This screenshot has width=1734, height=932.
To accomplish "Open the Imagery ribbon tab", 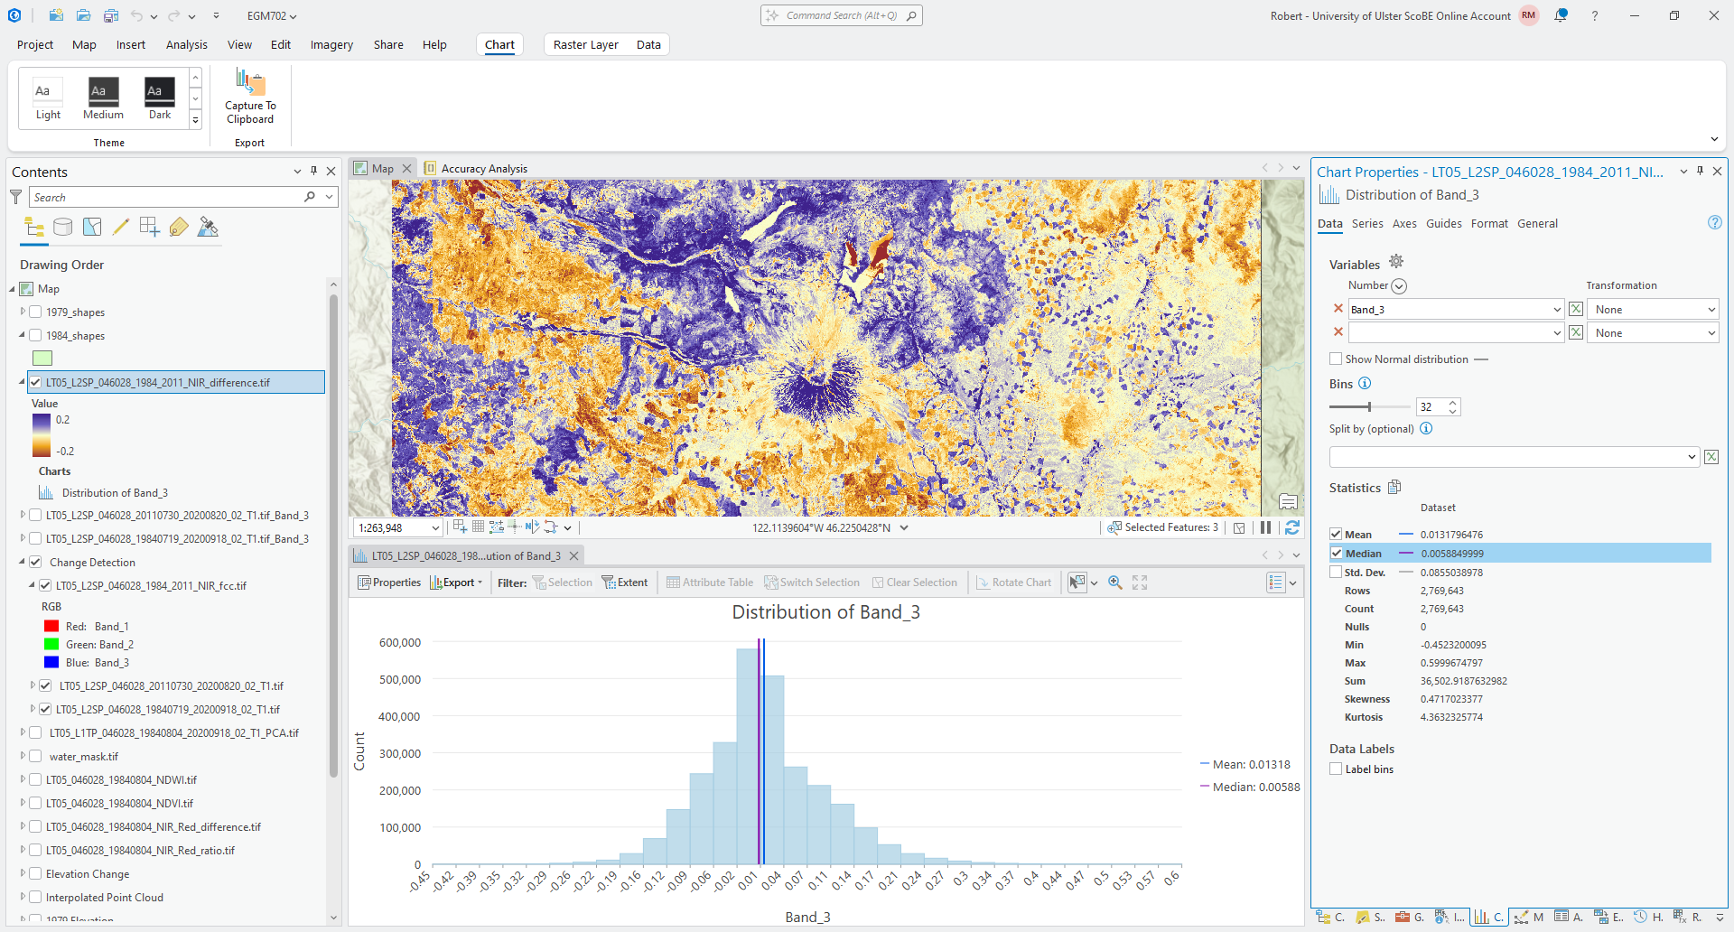I will coord(331,44).
